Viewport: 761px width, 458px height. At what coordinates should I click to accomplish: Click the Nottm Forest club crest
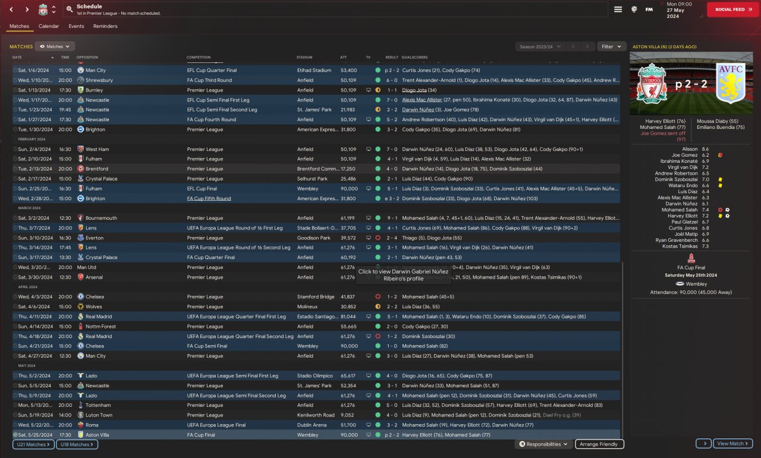pyautogui.click(x=80, y=326)
